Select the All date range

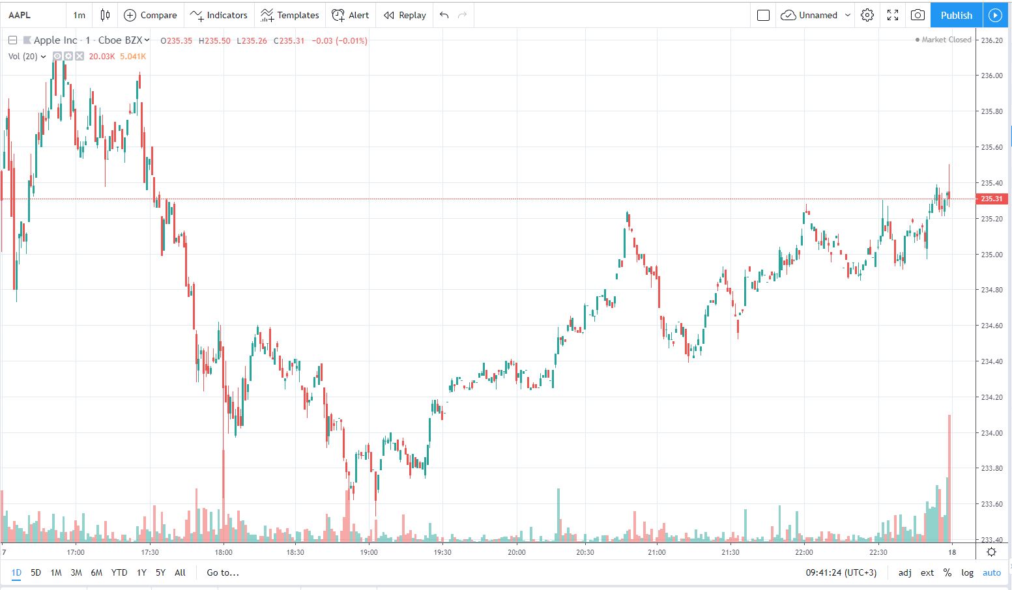click(x=181, y=572)
